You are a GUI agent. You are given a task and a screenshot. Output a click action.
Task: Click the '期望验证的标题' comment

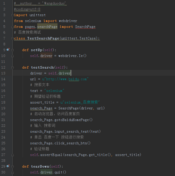pos(47,96)
